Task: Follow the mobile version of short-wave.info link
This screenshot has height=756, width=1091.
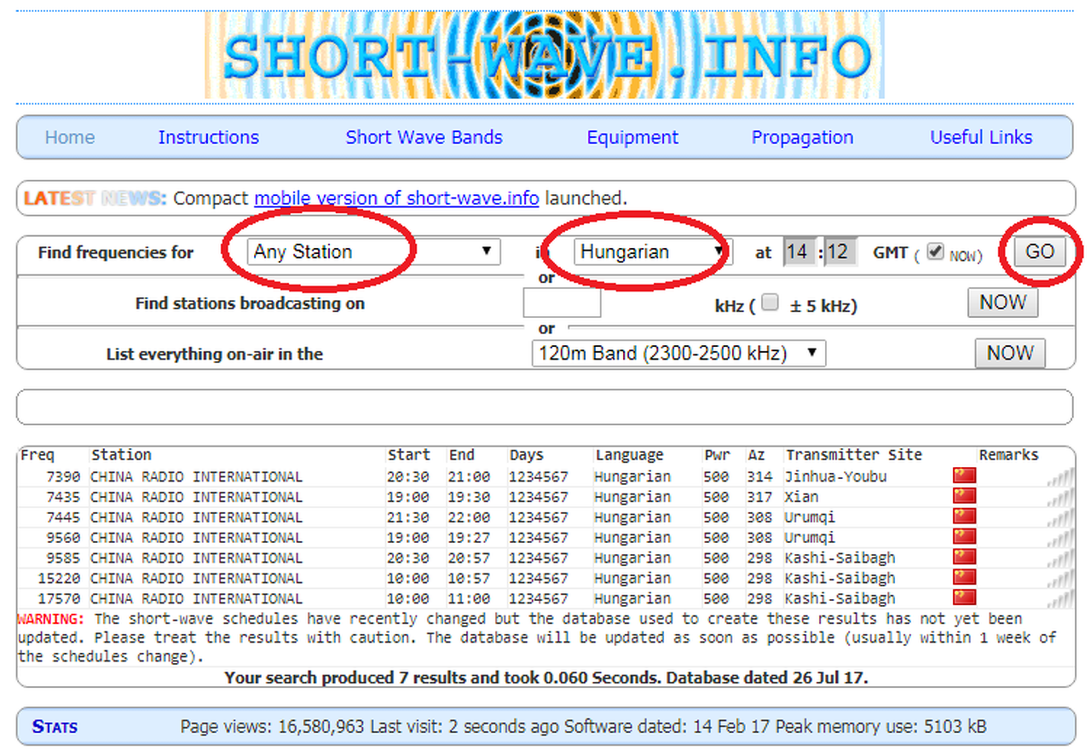Action: [396, 199]
